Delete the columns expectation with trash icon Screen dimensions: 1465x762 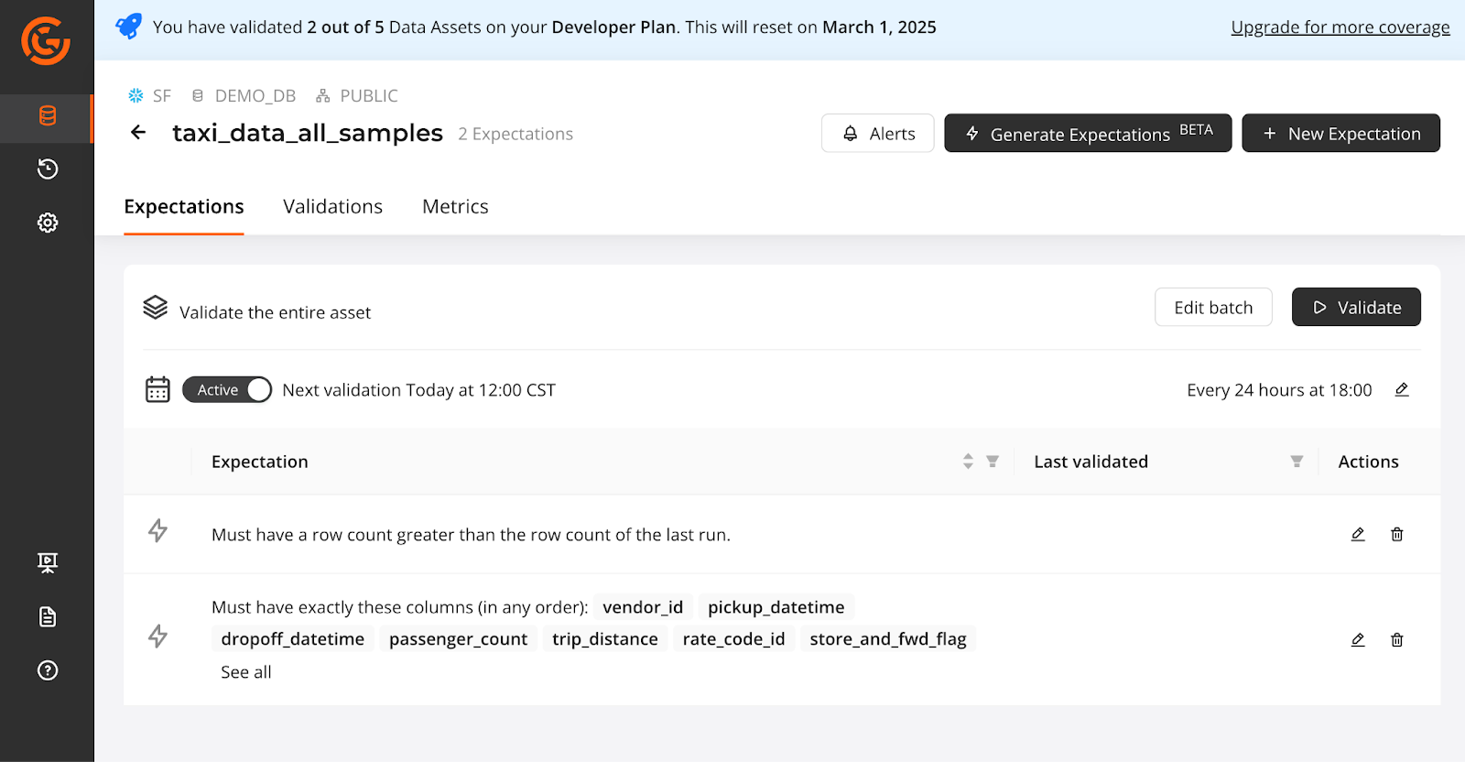click(1397, 640)
